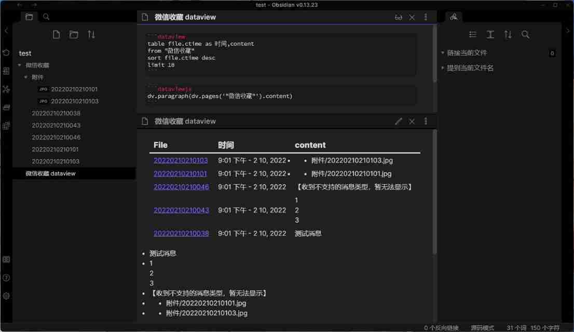Change sort order of the file explorer
The image size is (574, 332).
(x=92, y=34)
